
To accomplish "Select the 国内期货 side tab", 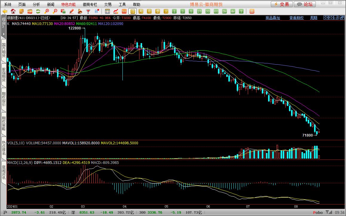I will 4,50.
